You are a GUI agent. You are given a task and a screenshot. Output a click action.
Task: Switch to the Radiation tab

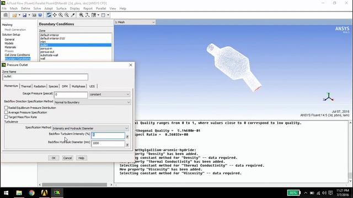[x=40, y=86]
